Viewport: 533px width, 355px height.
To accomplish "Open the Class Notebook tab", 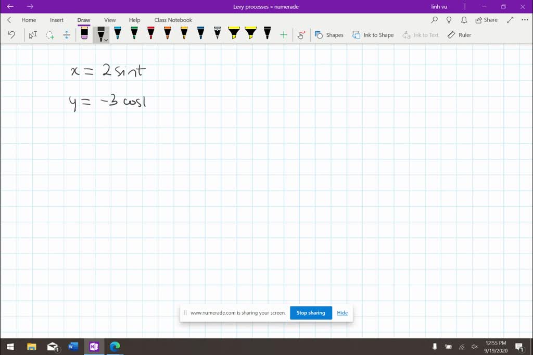I will click(173, 20).
